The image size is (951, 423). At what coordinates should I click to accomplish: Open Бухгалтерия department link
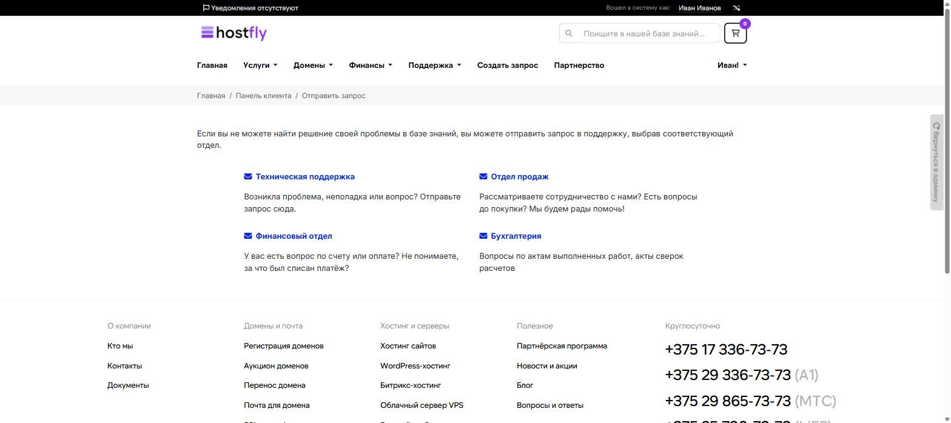coord(516,236)
